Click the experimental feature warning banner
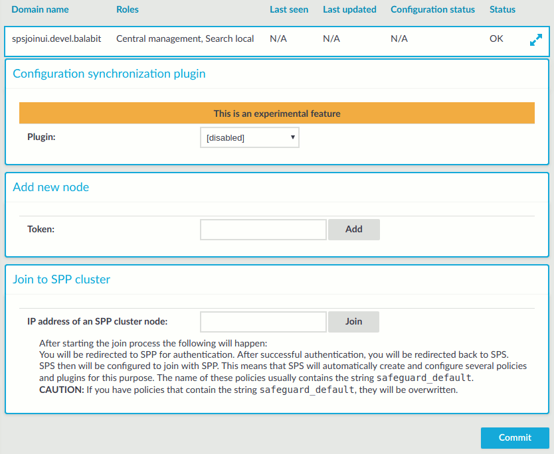 click(x=277, y=113)
